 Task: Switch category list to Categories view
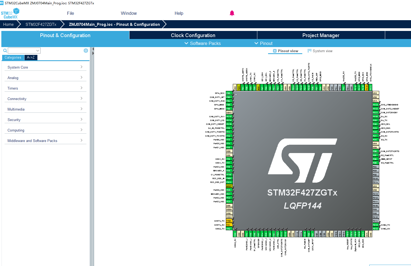pyautogui.click(x=13, y=58)
